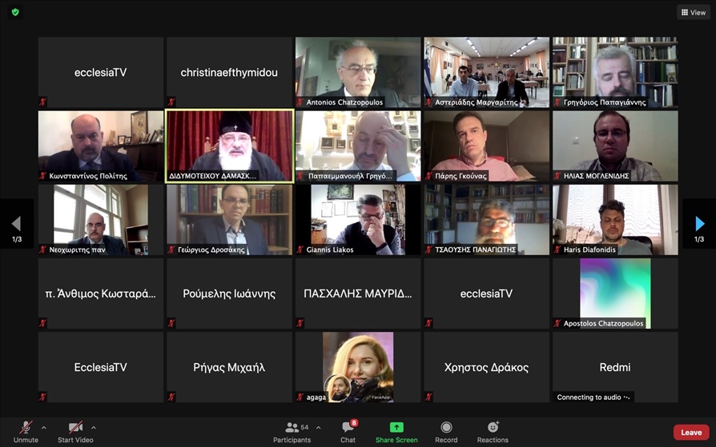Go to previous gallery page with left arrow
The height and width of the screenshot is (447, 716).
point(16,224)
